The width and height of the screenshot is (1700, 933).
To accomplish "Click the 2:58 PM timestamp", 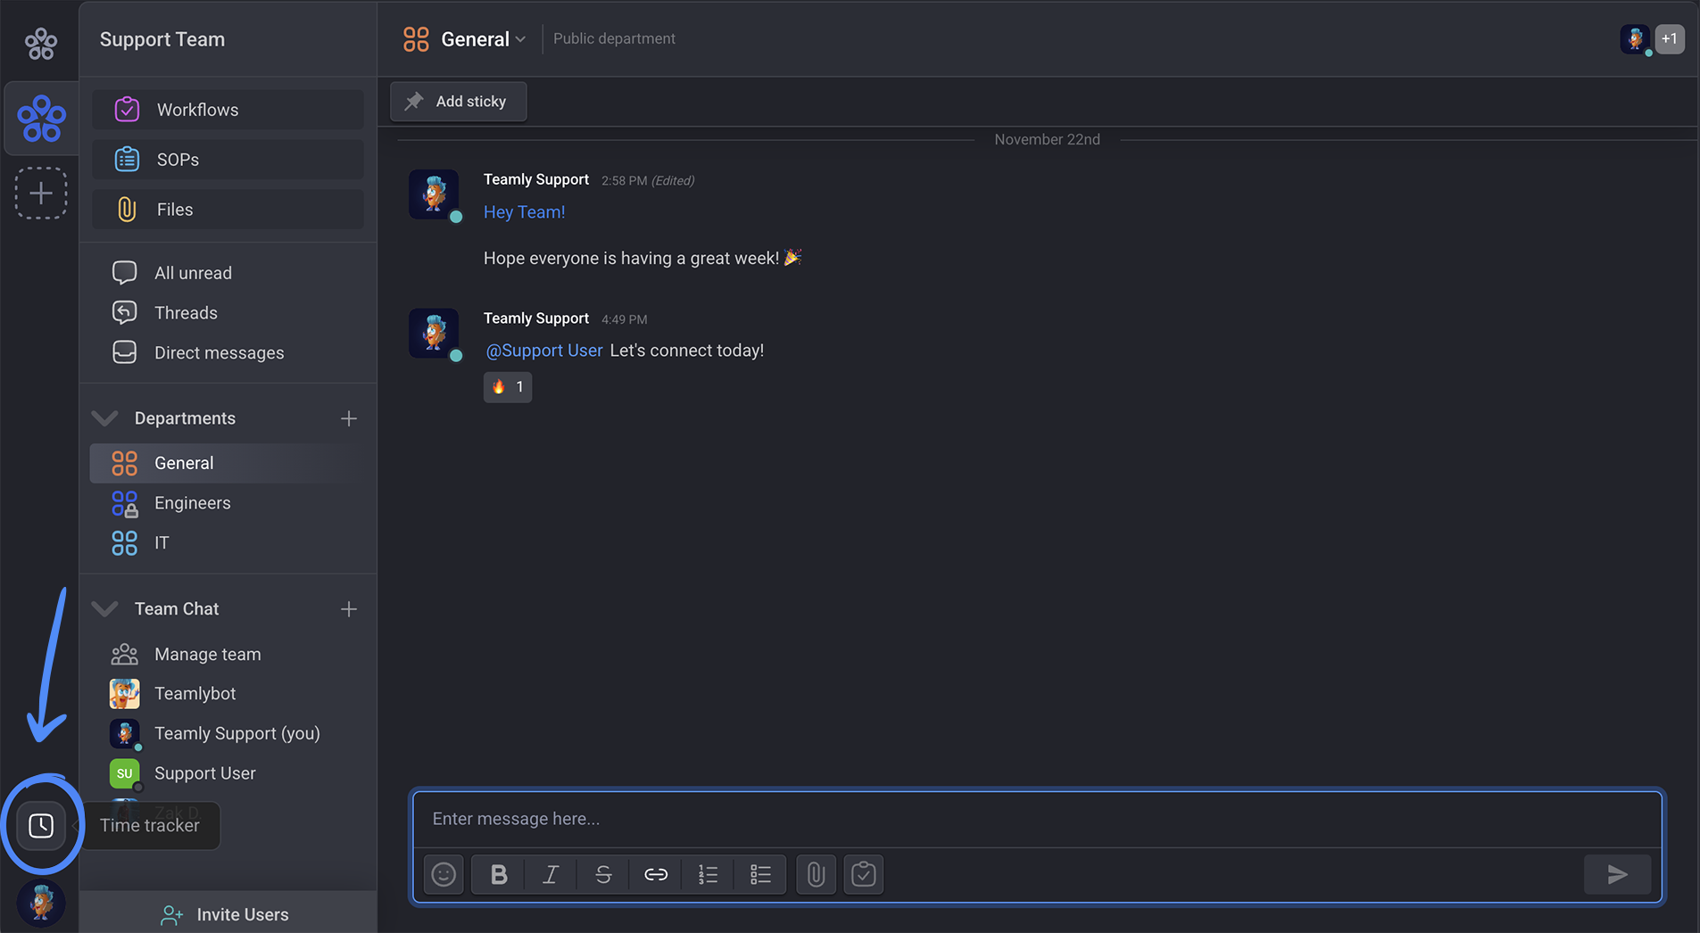I will (x=624, y=180).
